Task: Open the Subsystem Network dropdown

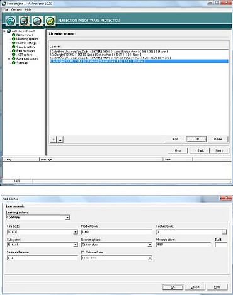Action: tap(76, 245)
